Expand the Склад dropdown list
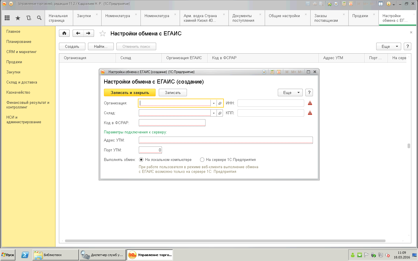The width and height of the screenshot is (418, 261). pyautogui.click(x=214, y=113)
